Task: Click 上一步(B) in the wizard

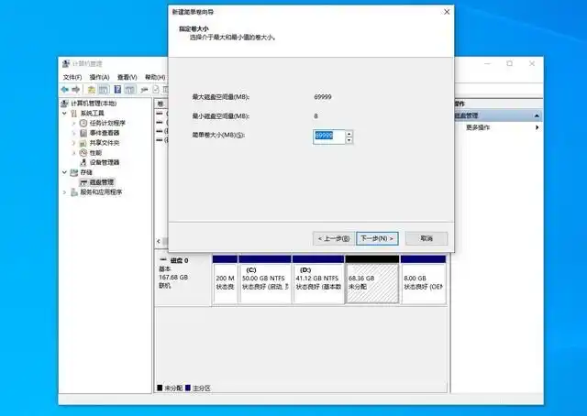Action: pos(334,238)
